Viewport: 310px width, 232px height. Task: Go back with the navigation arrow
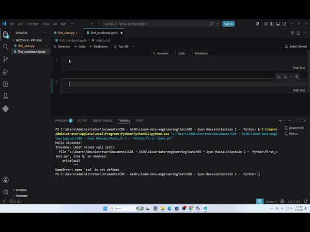click(x=93, y=24)
